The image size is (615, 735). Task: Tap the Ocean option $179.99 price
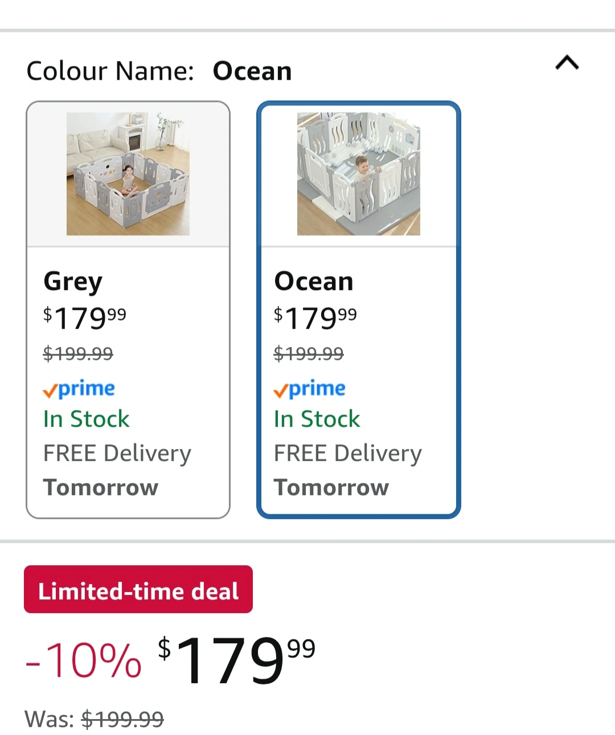point(315,318)
